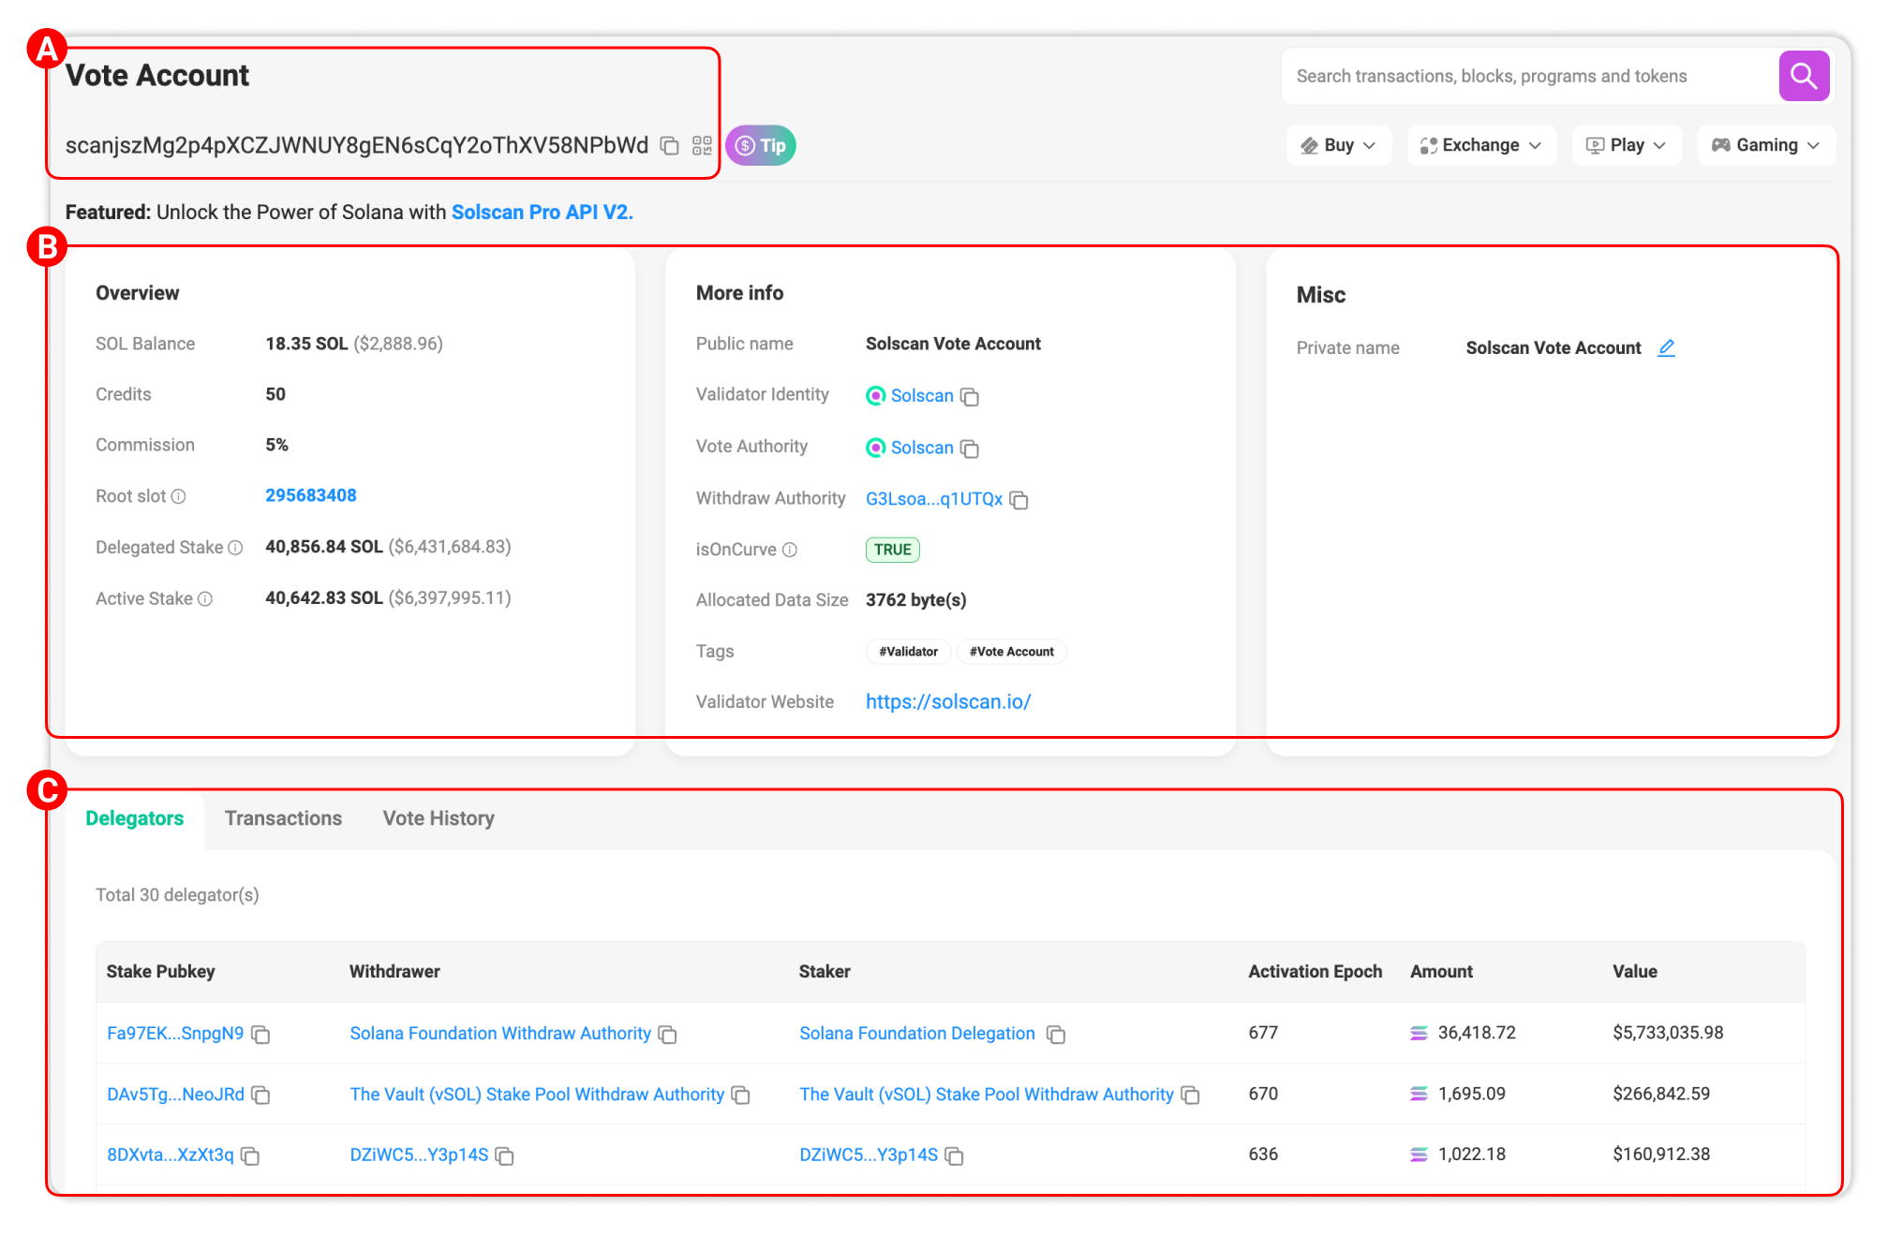Copy stake pubkey 8DXvta...XzXt3q
The image size is (1903, 1236).
coord(249,1155)
